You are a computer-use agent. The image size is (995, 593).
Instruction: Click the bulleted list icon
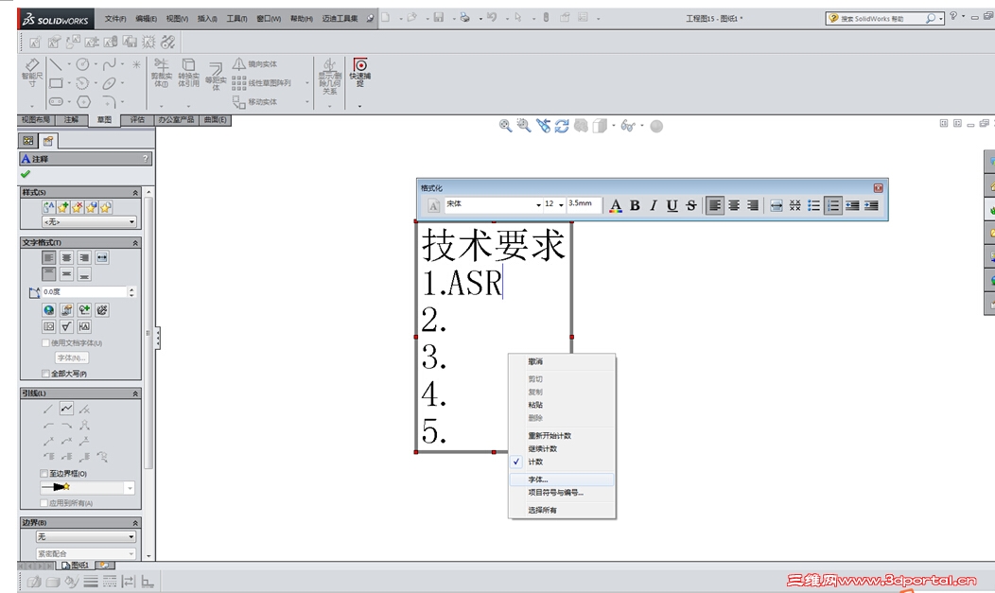(x=813, y=205)
